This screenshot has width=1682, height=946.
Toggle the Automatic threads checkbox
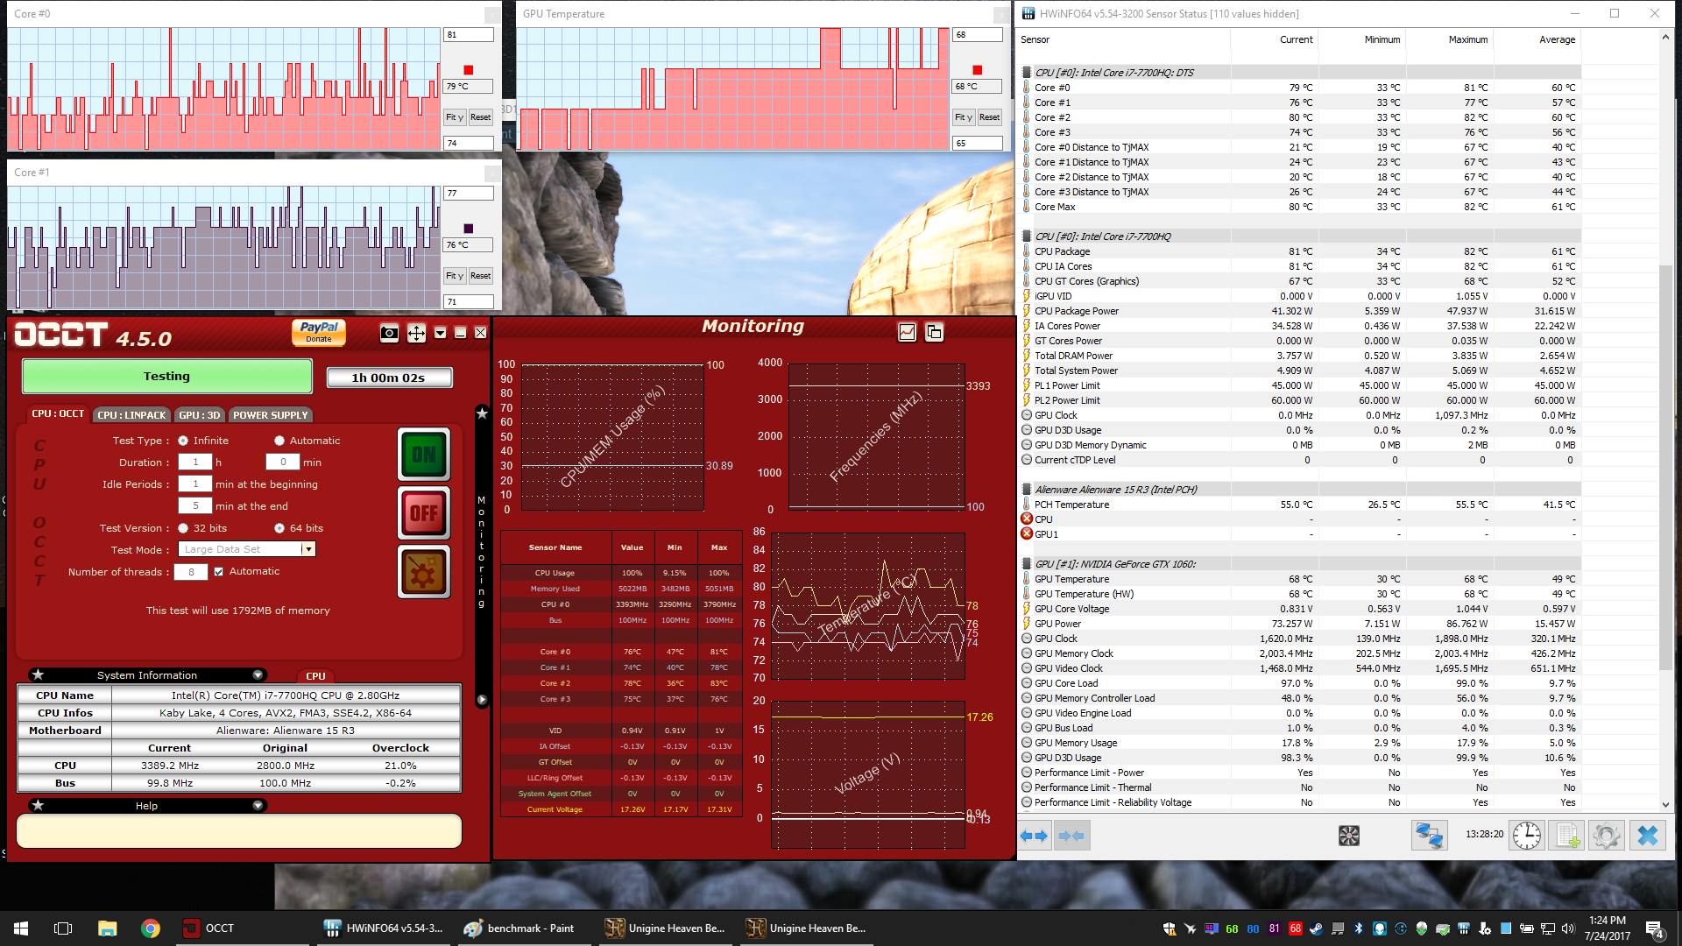(x=219, y=572)
